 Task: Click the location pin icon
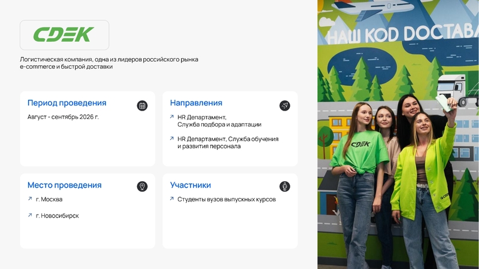point(142,187)
